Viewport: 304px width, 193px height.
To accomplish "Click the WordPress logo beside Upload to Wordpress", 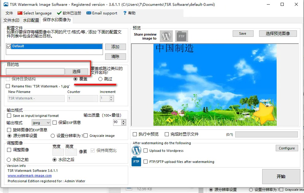I will (x=136, y=151).
